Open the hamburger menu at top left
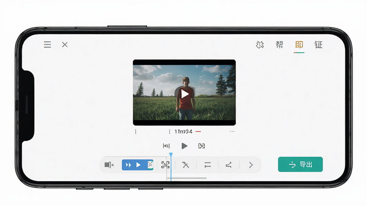367x206 pixels. point(47,44)
